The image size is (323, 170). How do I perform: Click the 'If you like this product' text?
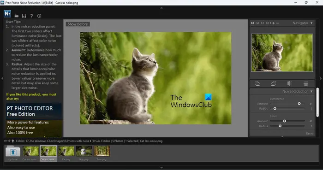click(x=31, y=96)
